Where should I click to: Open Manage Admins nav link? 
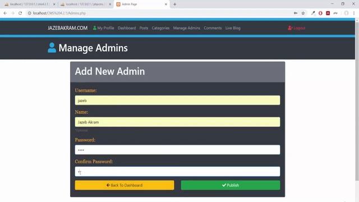[187, 28]
